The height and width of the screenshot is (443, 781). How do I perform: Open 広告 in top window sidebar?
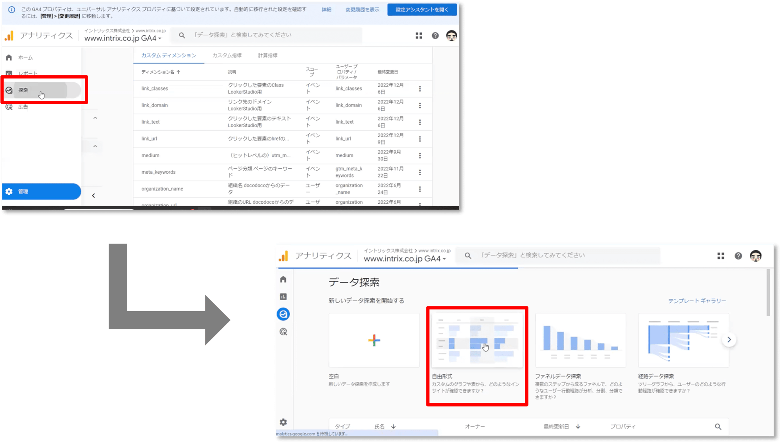click(x=23, y=107)
